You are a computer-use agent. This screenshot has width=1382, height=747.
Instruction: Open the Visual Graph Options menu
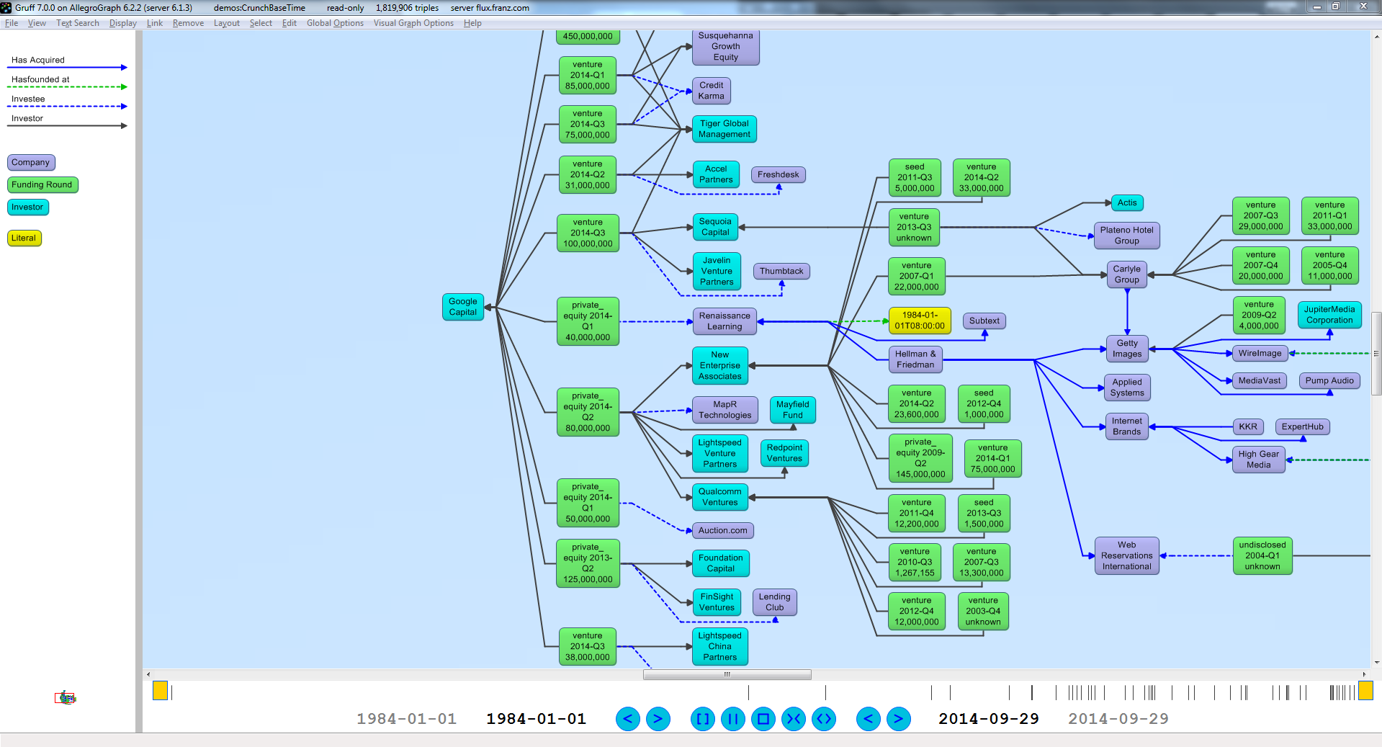click(x=413, y=23)
